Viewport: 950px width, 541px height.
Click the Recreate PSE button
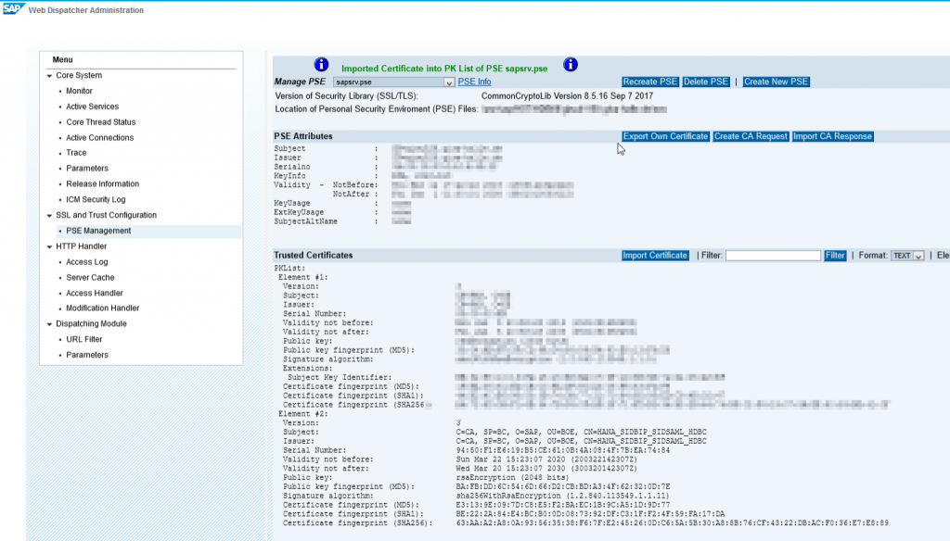pyautogui.click(x=649, y=82)
